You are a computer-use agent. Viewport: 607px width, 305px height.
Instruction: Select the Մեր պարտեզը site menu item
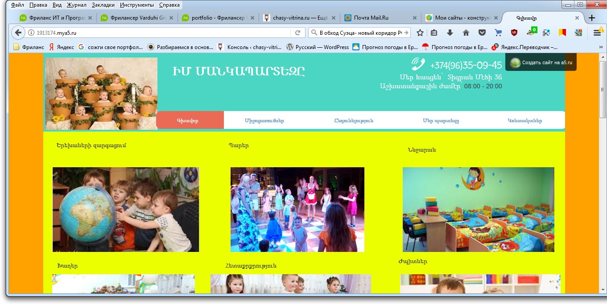pos(441,121)
